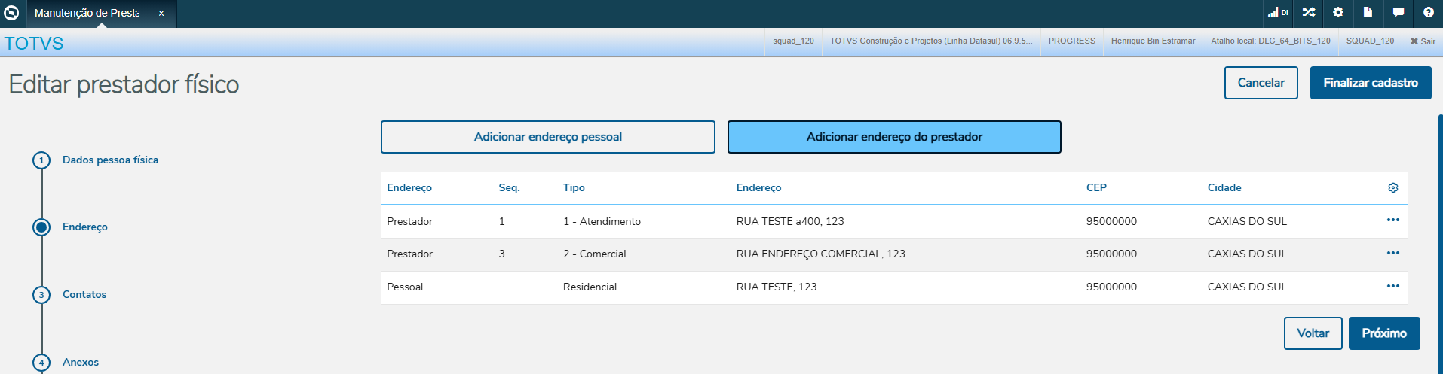
Task: Open Dados pessoa física step
Action: (x=110, y=160)
